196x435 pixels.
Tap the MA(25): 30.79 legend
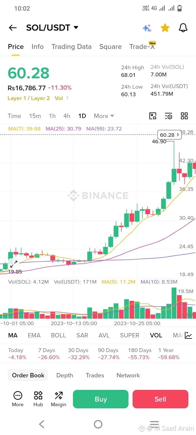pyautogui.click(x=63, y=129)
